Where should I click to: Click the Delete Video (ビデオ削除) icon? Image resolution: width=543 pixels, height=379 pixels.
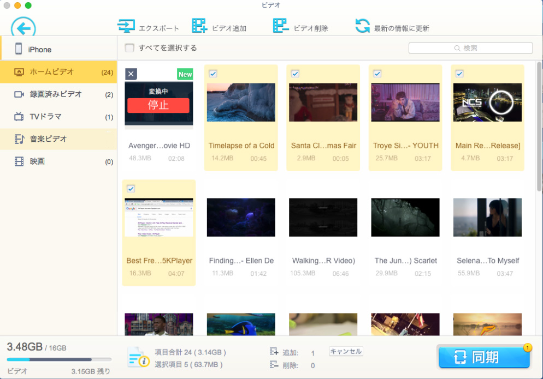tap(280, 26)
